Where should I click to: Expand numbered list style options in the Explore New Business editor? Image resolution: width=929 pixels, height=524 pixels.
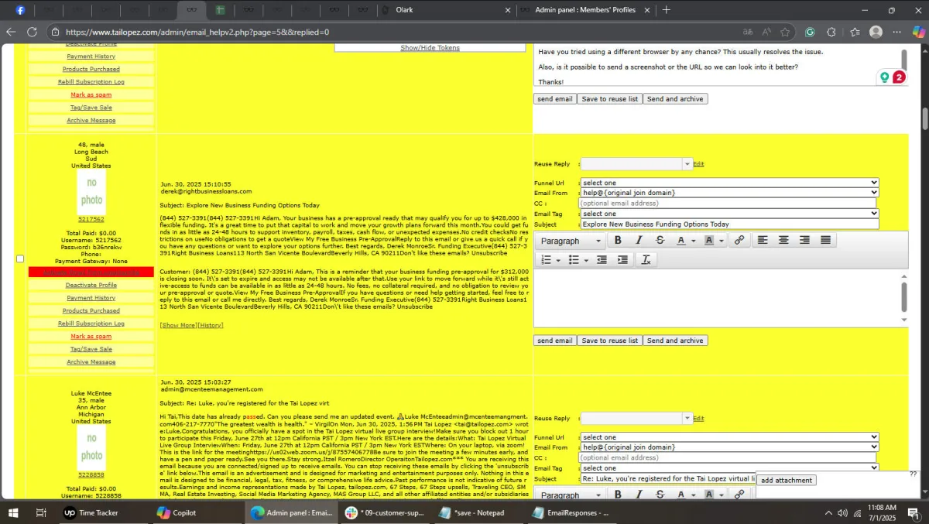(x=557, y=260)
